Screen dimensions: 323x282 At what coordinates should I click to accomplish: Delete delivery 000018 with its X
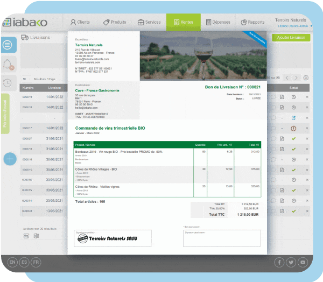point(307,107)
